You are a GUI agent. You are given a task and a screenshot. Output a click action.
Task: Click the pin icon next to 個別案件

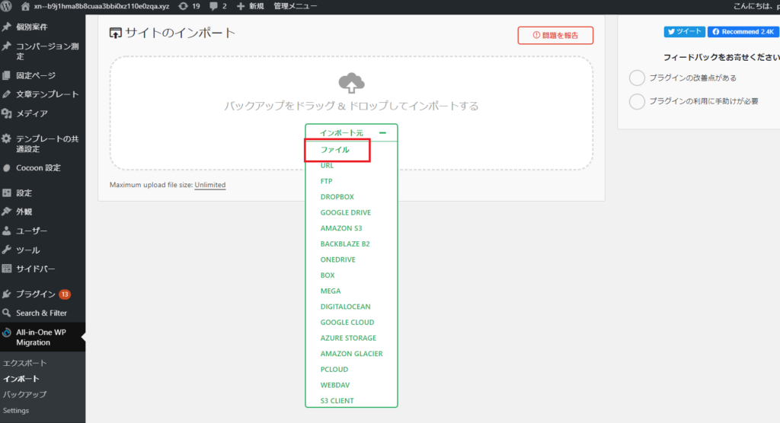(x=6, y=27)
